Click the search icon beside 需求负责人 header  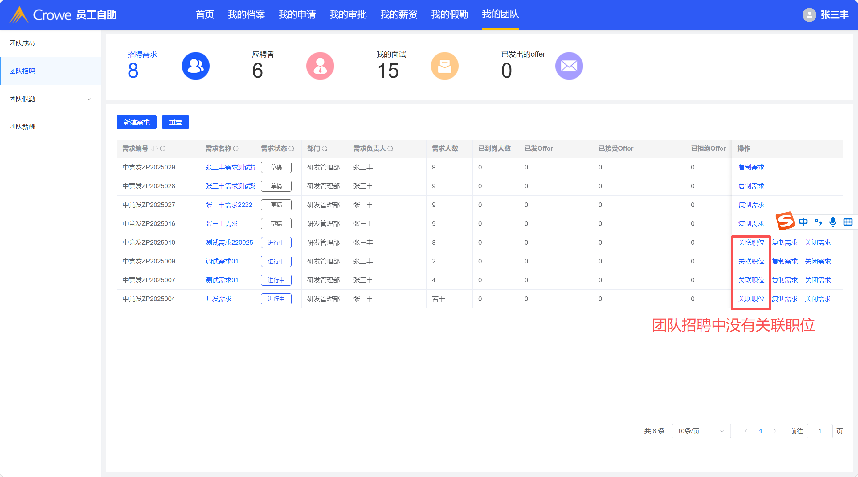[390, 149]
